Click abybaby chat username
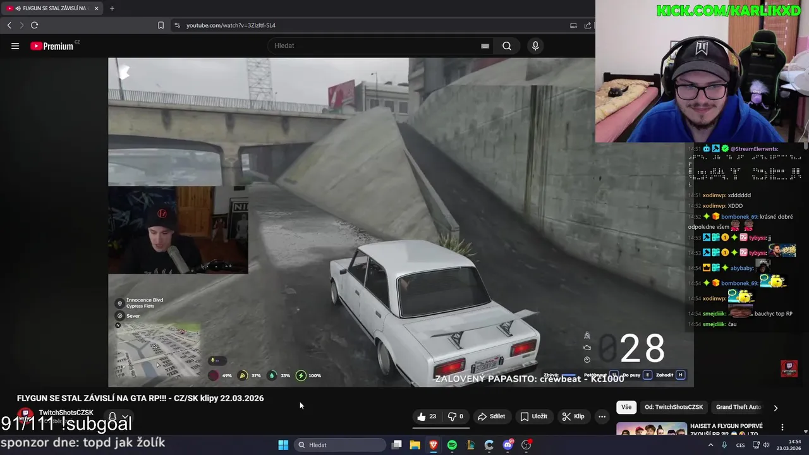Image resolution: width=809 pixels, height=455 pixels. (741, 269)
